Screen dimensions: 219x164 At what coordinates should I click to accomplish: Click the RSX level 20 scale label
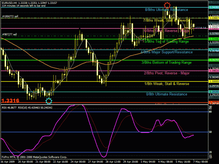coord(210,152)
